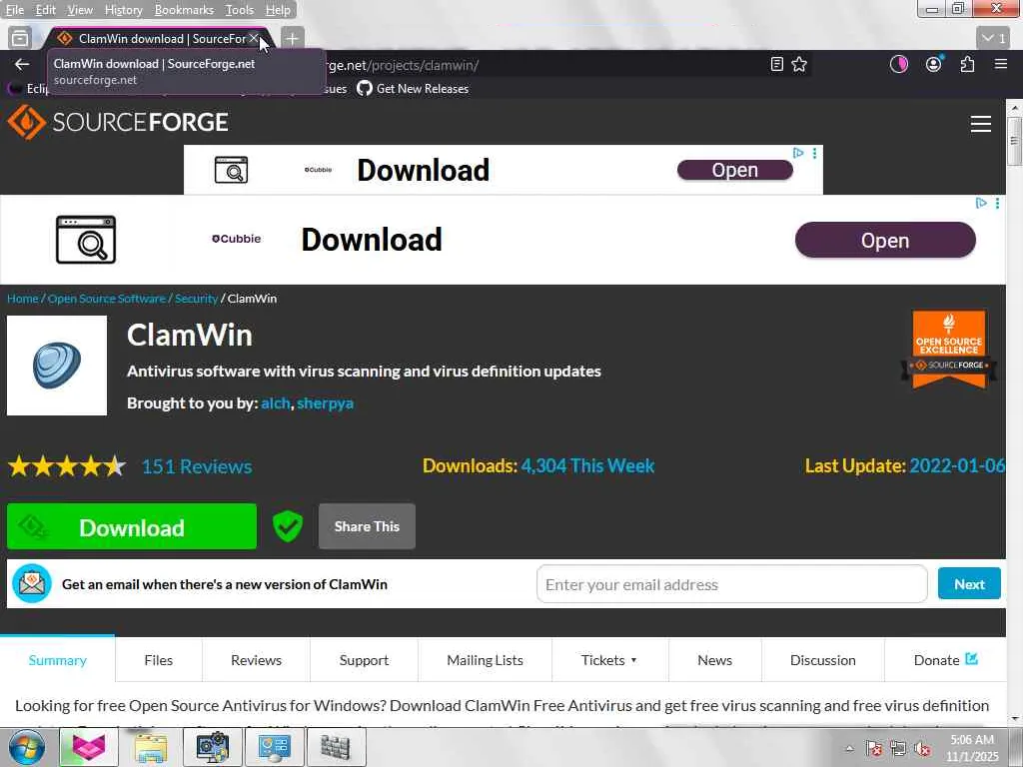
Task: Expand the Tickets dropdown tab
Action: coord(609,660)
